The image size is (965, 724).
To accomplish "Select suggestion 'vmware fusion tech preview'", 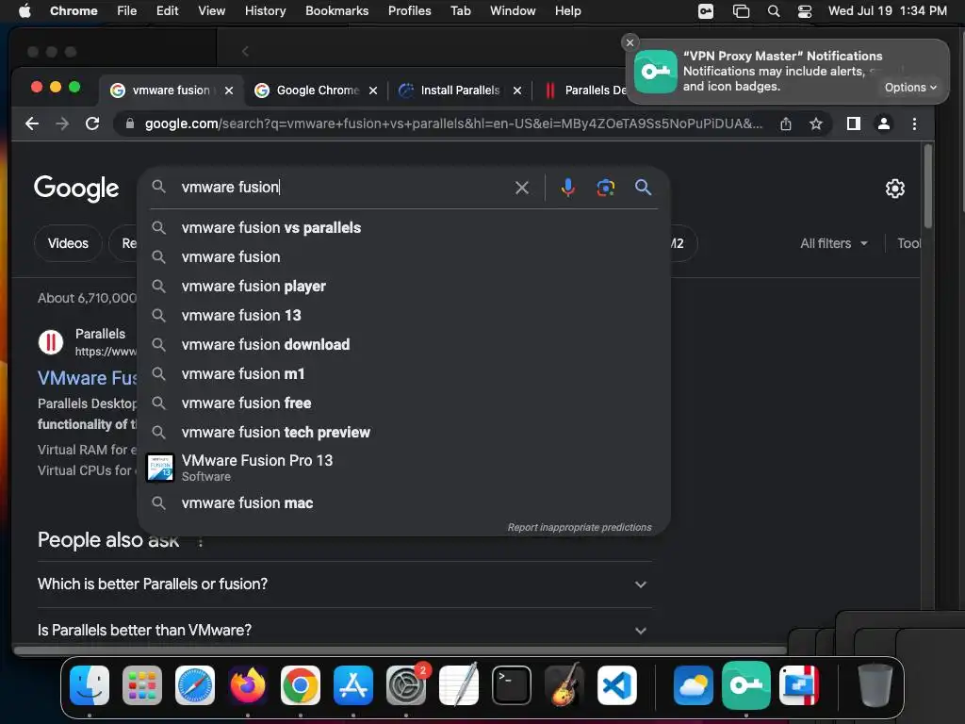I will (403, 432).
